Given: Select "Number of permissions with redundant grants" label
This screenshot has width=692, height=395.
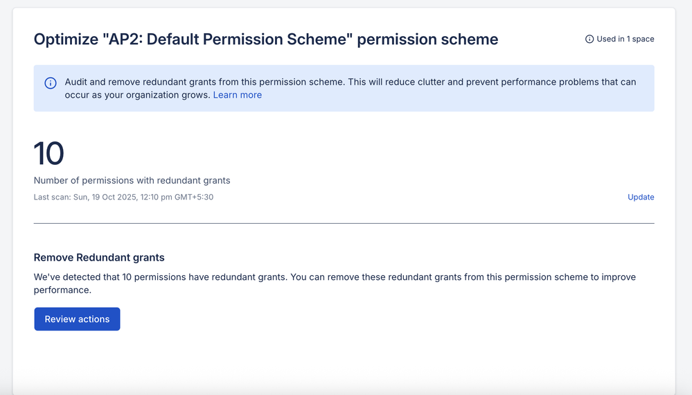Looking at the screenshot, I should [x=132, y=180].
